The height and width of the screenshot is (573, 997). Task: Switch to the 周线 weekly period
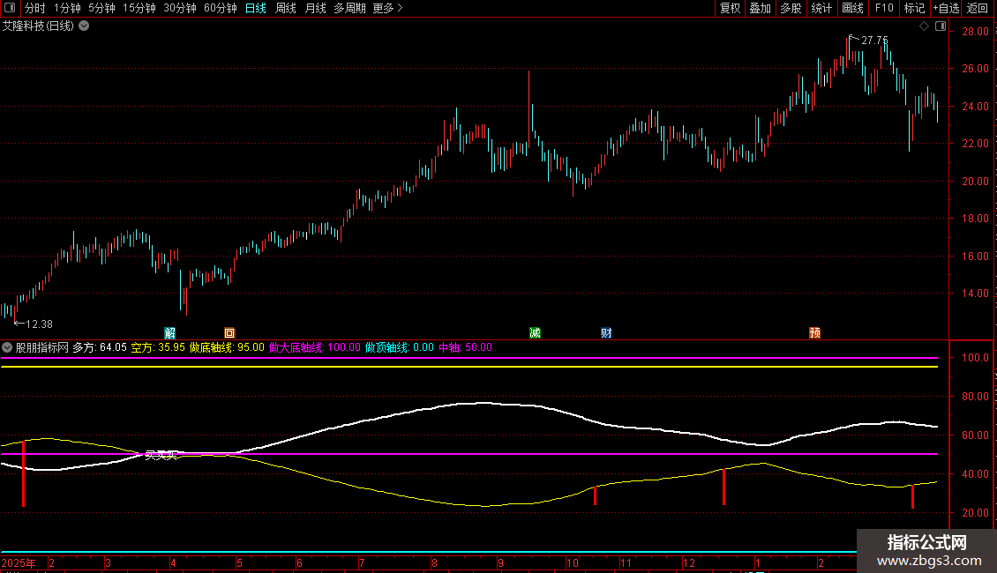point(285,8)
